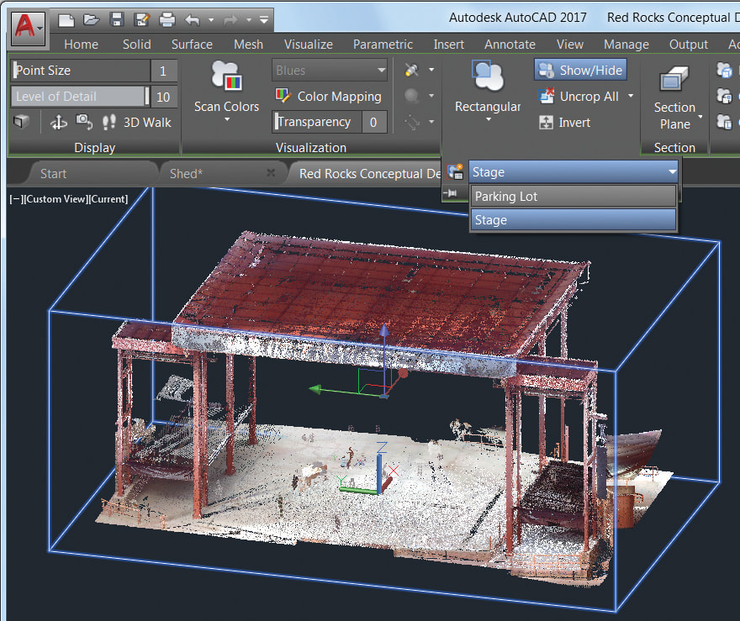
Task: Open the Rectangular crop dropdown
Action: pyautogui.click(x=488, y=120)
